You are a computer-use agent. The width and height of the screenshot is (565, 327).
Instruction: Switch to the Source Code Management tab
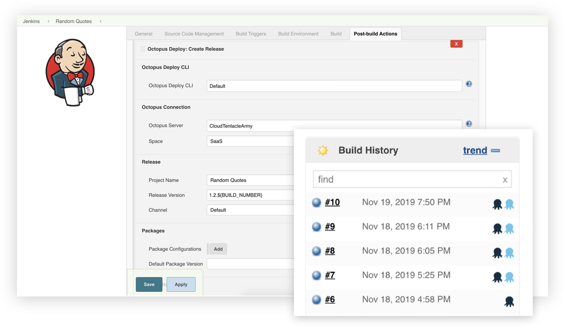point(194,34)
